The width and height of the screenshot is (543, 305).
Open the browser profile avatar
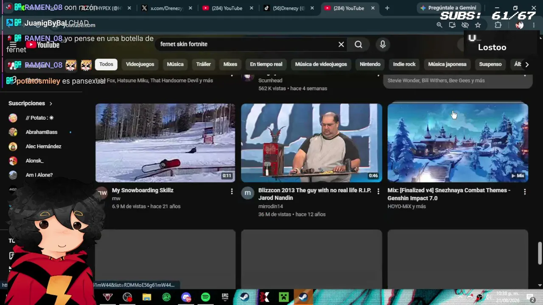519,25
